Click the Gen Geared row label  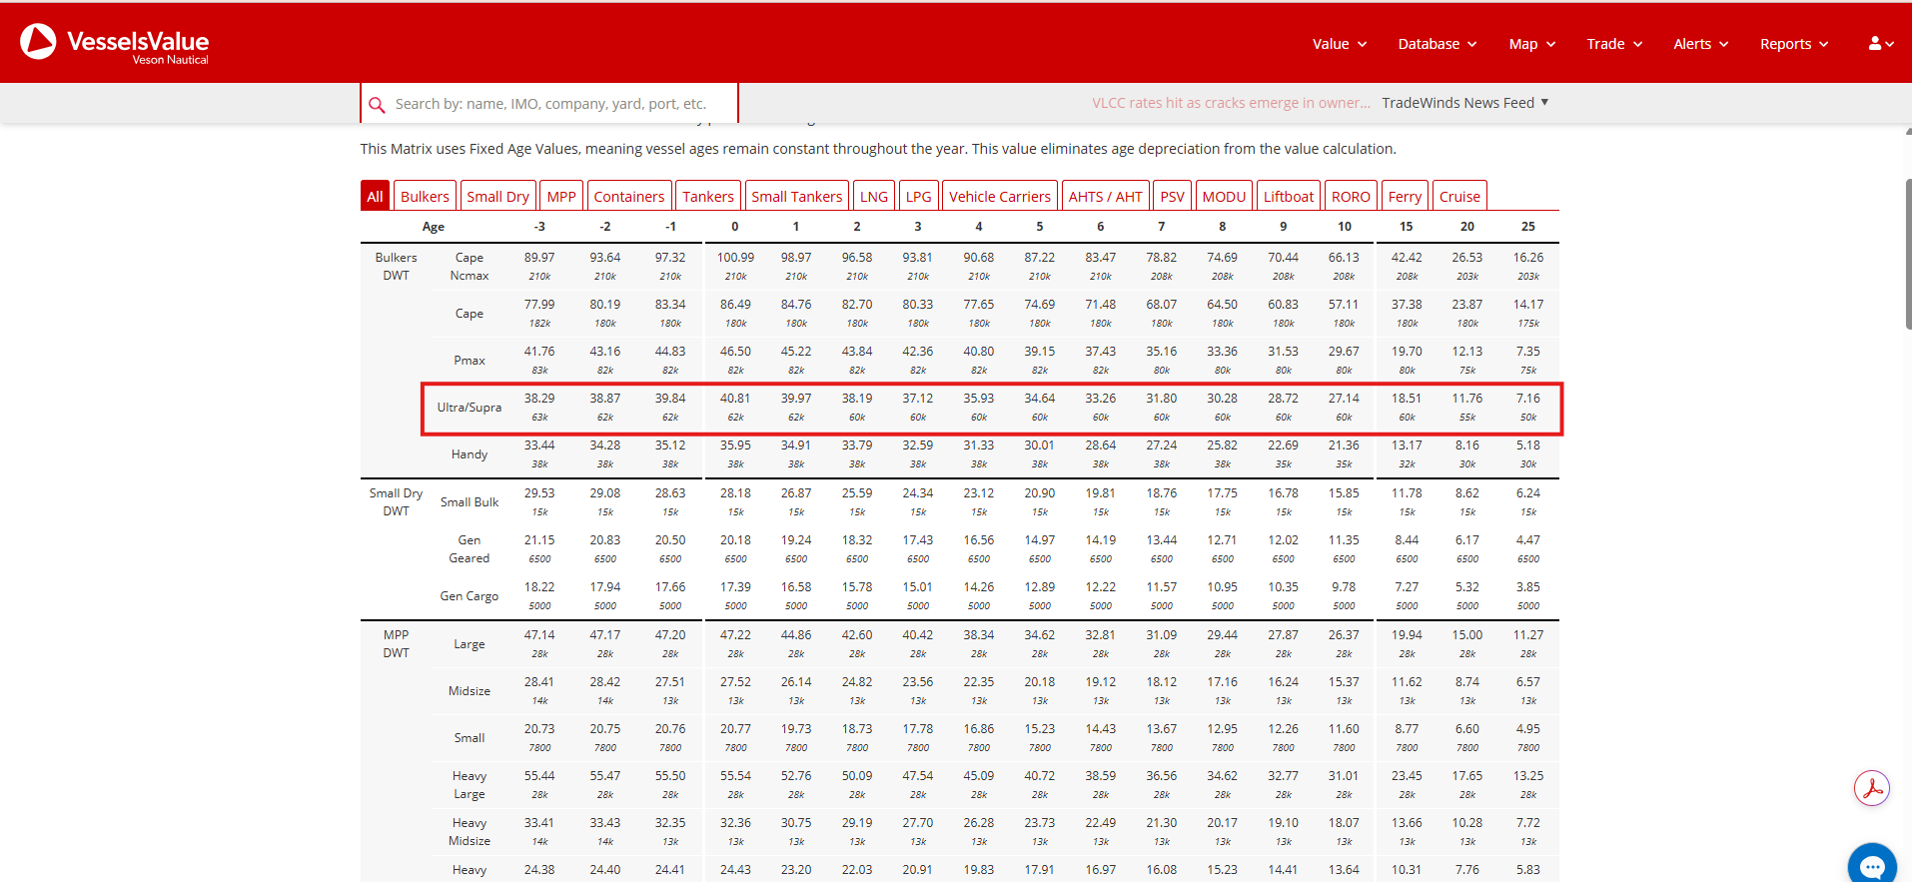coord(470,549)
